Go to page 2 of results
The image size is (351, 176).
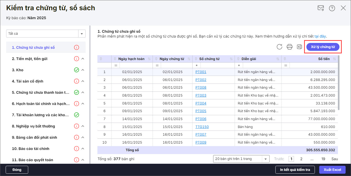[x=301, y=159]
